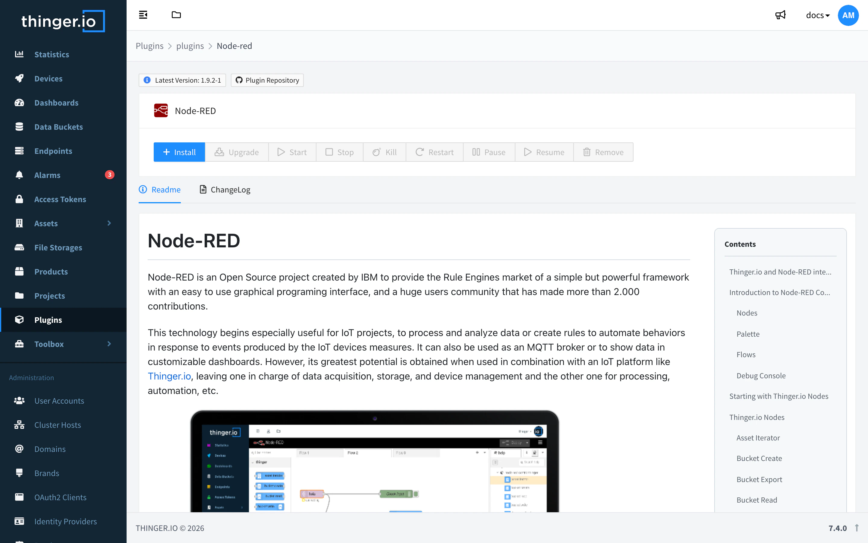Image resolution: width=868 pixels, height=543 pixels.
Task: Open the AM user avatar menu
Action: pyautogui.click(x=848, y=15)
